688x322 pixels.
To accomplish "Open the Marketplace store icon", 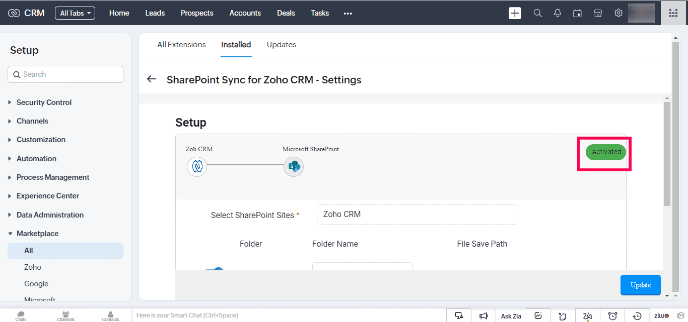I will [x=598, y=13].
